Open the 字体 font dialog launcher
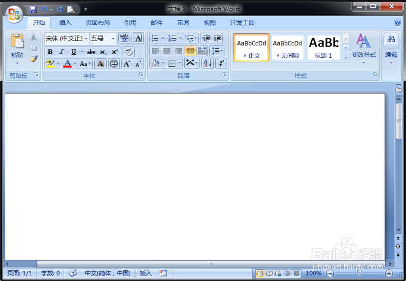 pos(141,75)
